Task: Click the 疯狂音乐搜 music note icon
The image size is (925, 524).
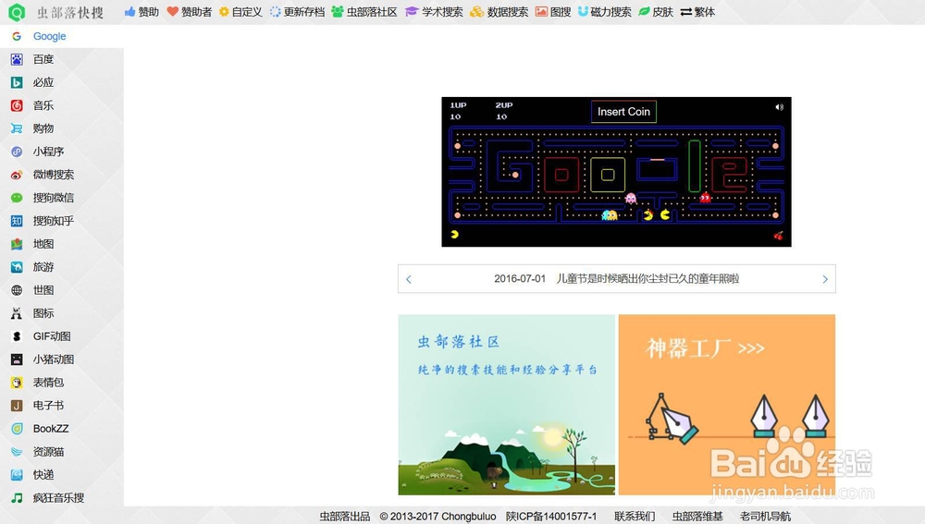Action: (x=17, y=498)
